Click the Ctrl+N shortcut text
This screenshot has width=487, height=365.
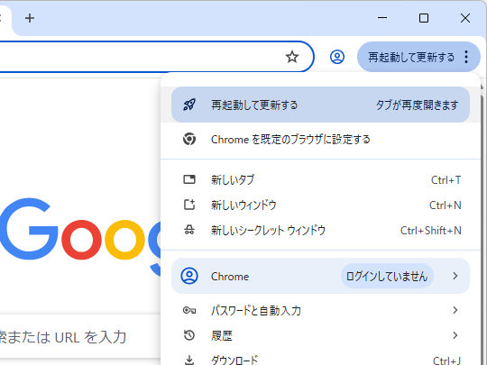click(x=446, y=205)
